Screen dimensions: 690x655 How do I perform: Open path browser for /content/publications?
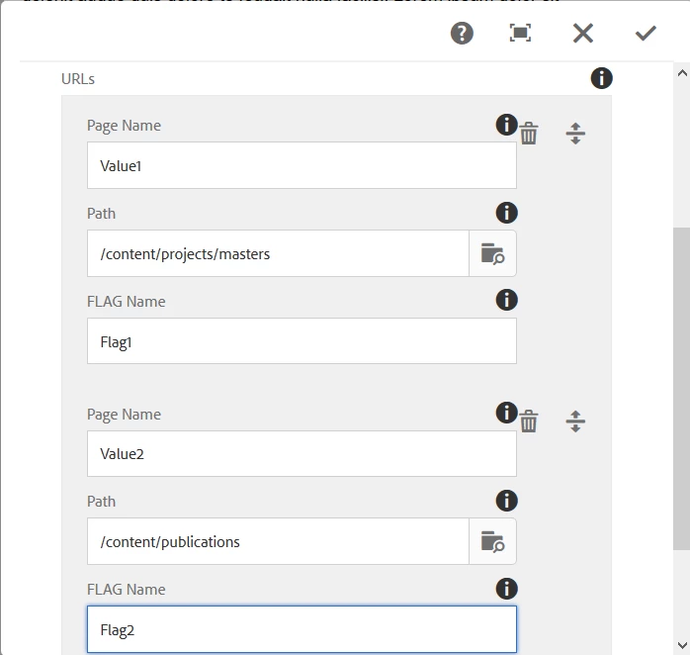click(x=492, y=542)
